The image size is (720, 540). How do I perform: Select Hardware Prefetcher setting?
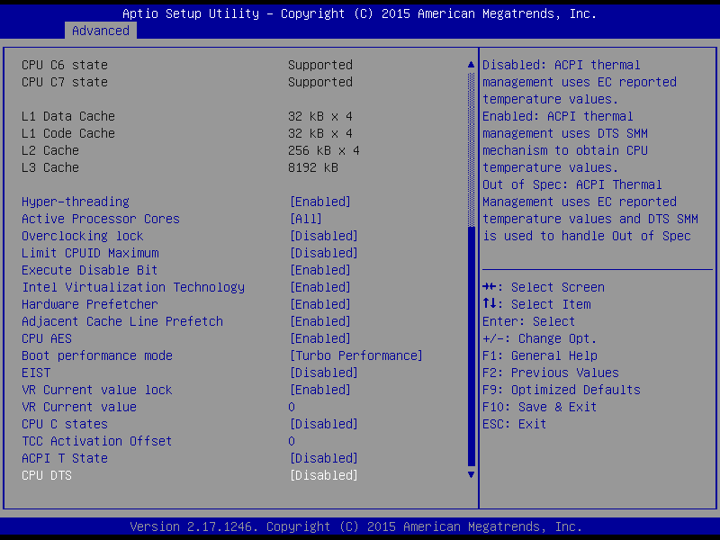90,304
